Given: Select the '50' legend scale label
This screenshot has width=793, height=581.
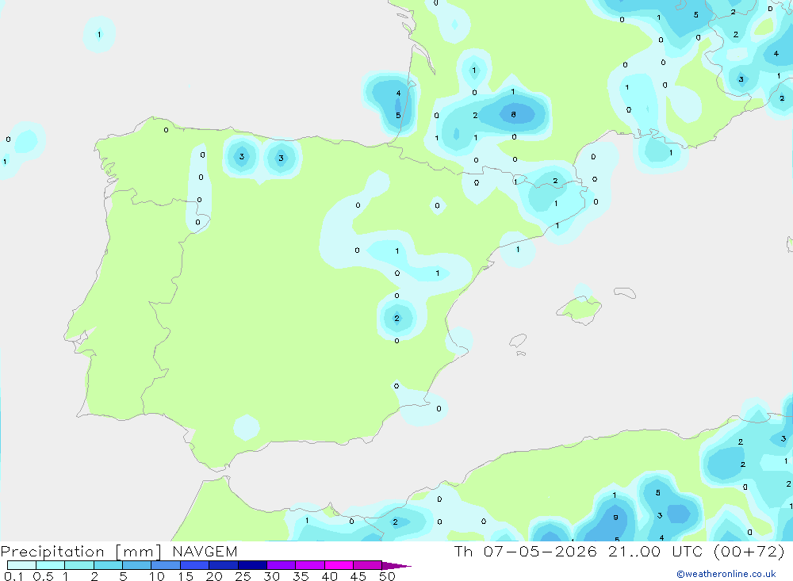Looking at the screenshot, I should (387, 576).
